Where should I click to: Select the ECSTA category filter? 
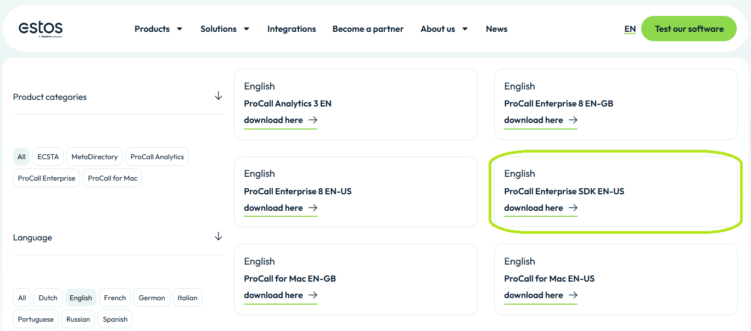coord(48,157)
